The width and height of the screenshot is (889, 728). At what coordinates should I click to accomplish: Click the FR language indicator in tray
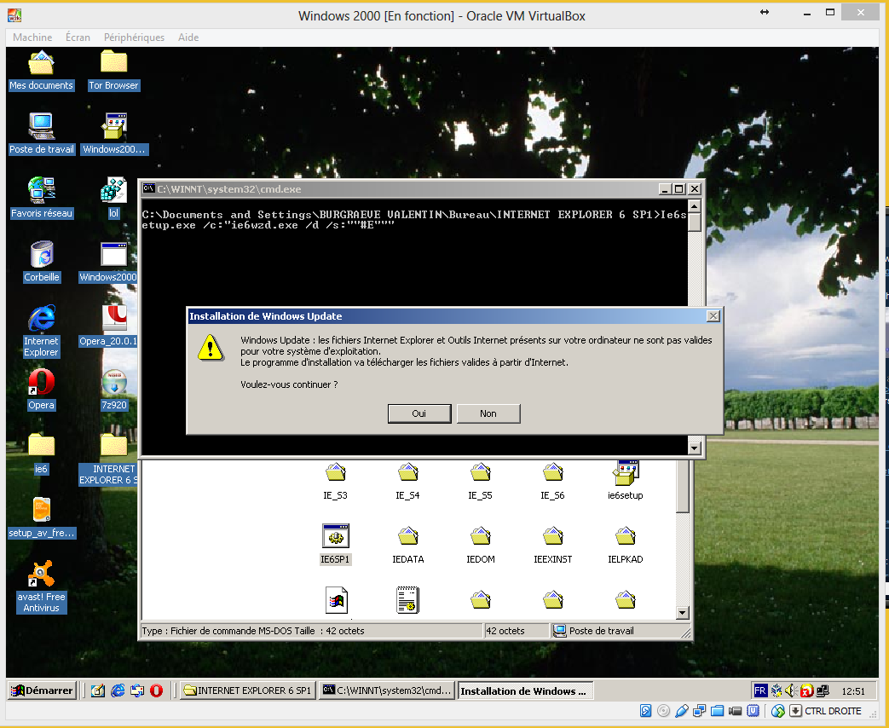click(759, 690)
